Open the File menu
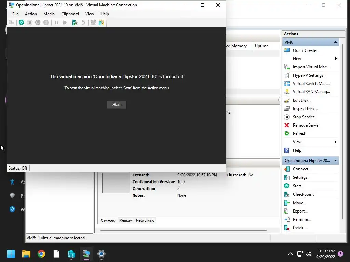Screen dimensions: 350x262 click(x=15, y=14)
